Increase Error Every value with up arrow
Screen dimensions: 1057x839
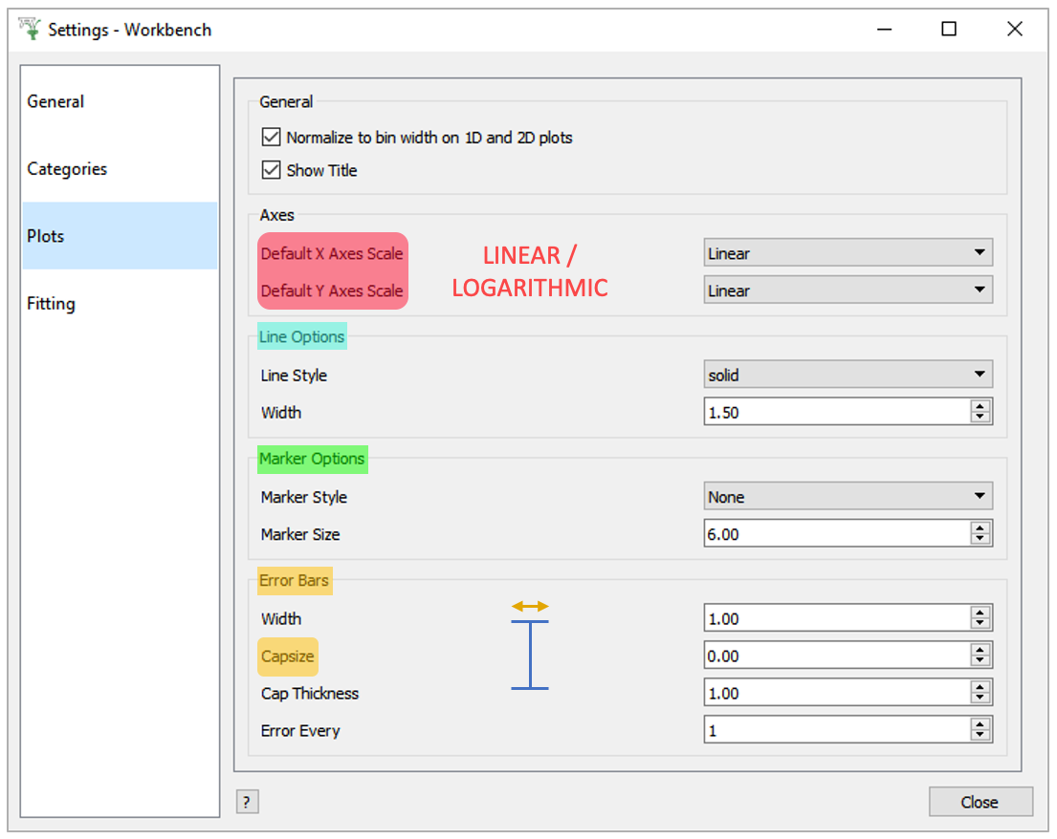tap(979, 725)
